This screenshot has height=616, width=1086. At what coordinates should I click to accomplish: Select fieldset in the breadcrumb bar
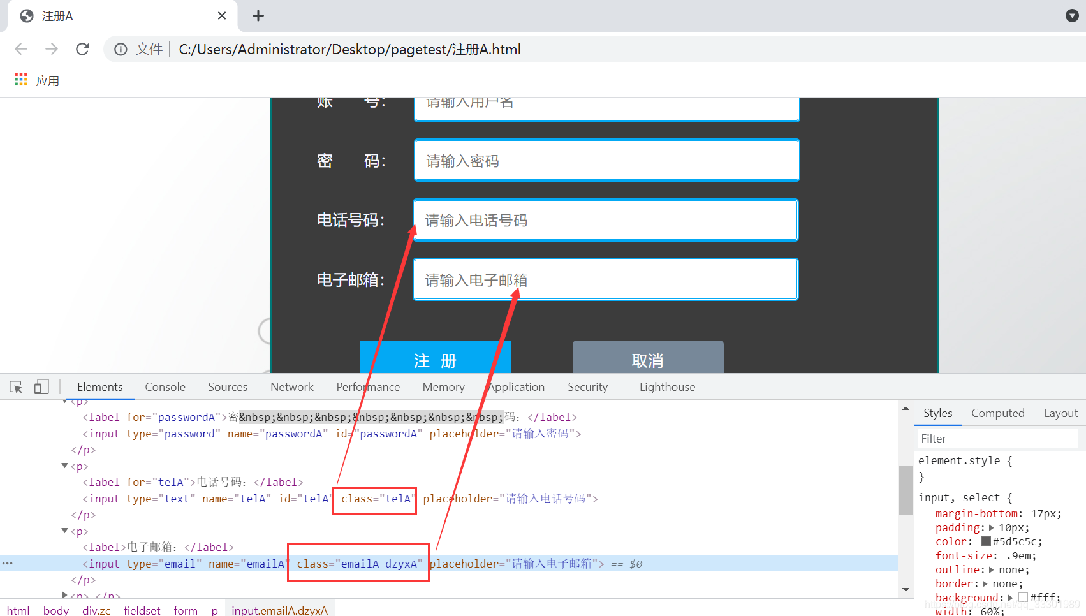(142, 610)
